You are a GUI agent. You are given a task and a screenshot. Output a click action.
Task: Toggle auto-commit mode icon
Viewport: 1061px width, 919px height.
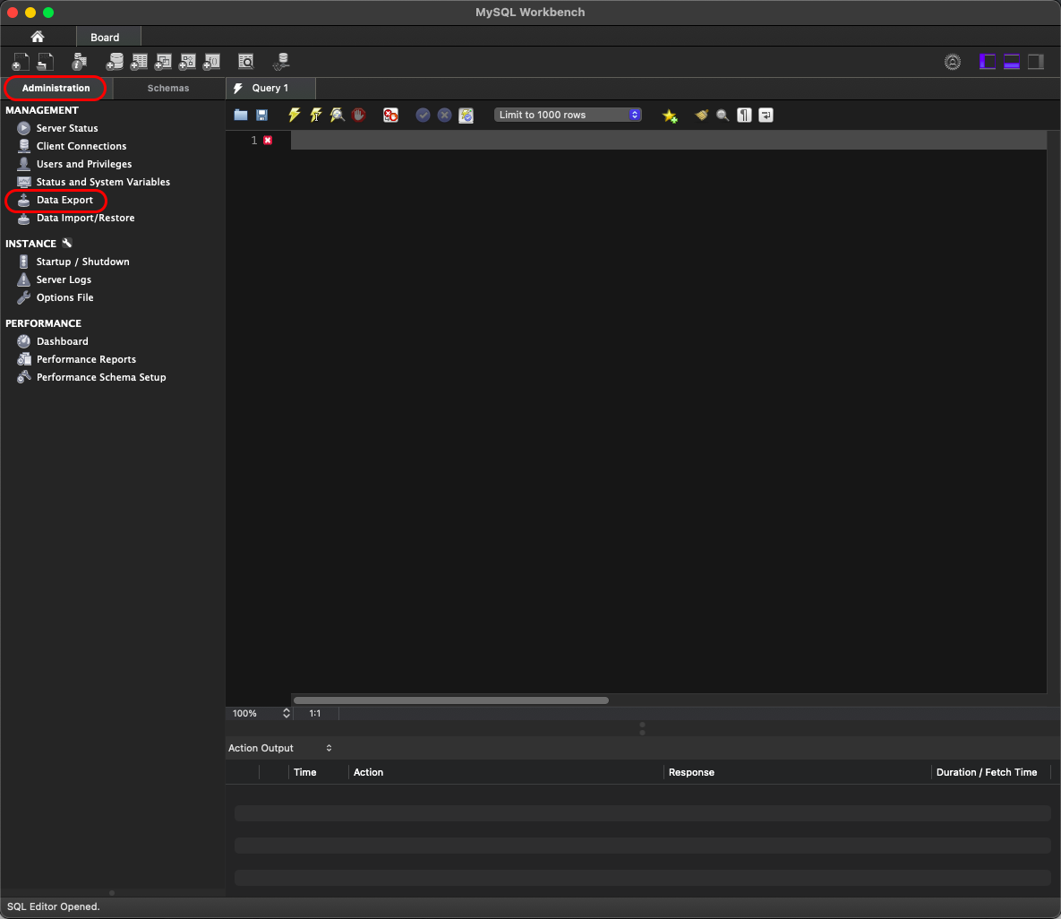(466, 115)
